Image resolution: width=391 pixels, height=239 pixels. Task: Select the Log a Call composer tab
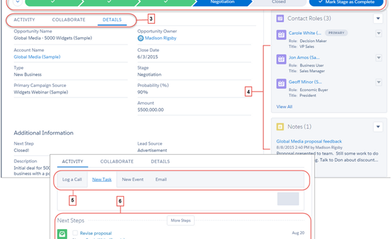coord(72,179)
